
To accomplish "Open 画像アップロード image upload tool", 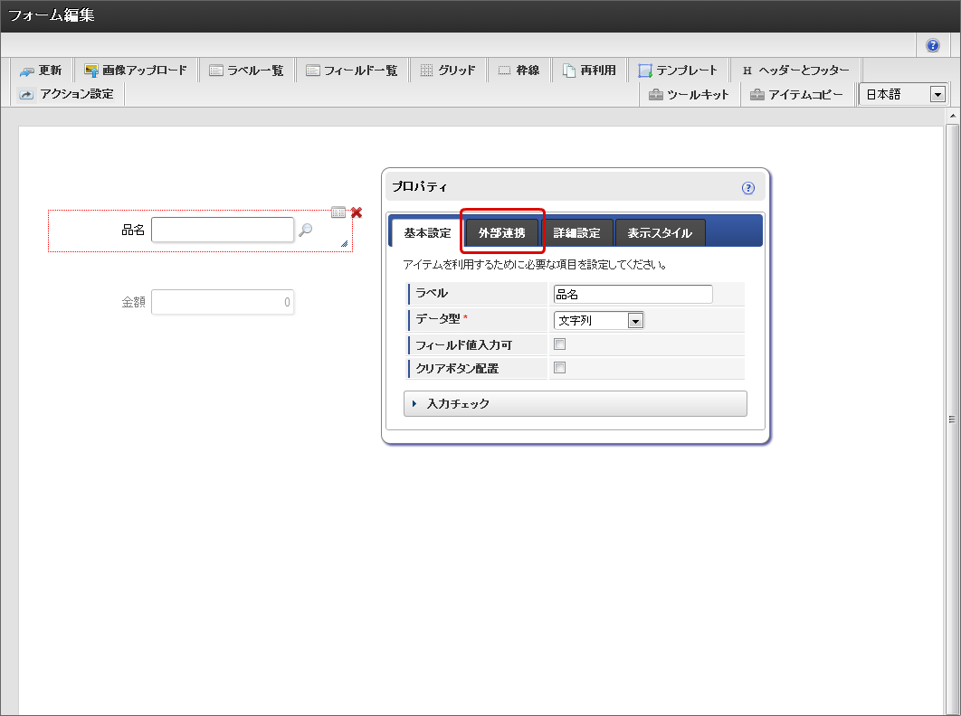I will 135,71.
